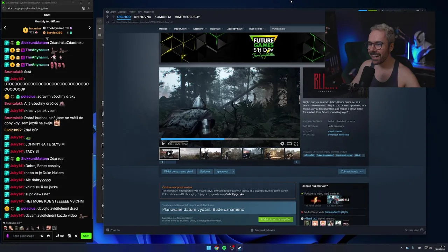The height and width of the screenshot is (252, 448).
Task: Click the Středověké tag
Action: click(x=309, y=155)
